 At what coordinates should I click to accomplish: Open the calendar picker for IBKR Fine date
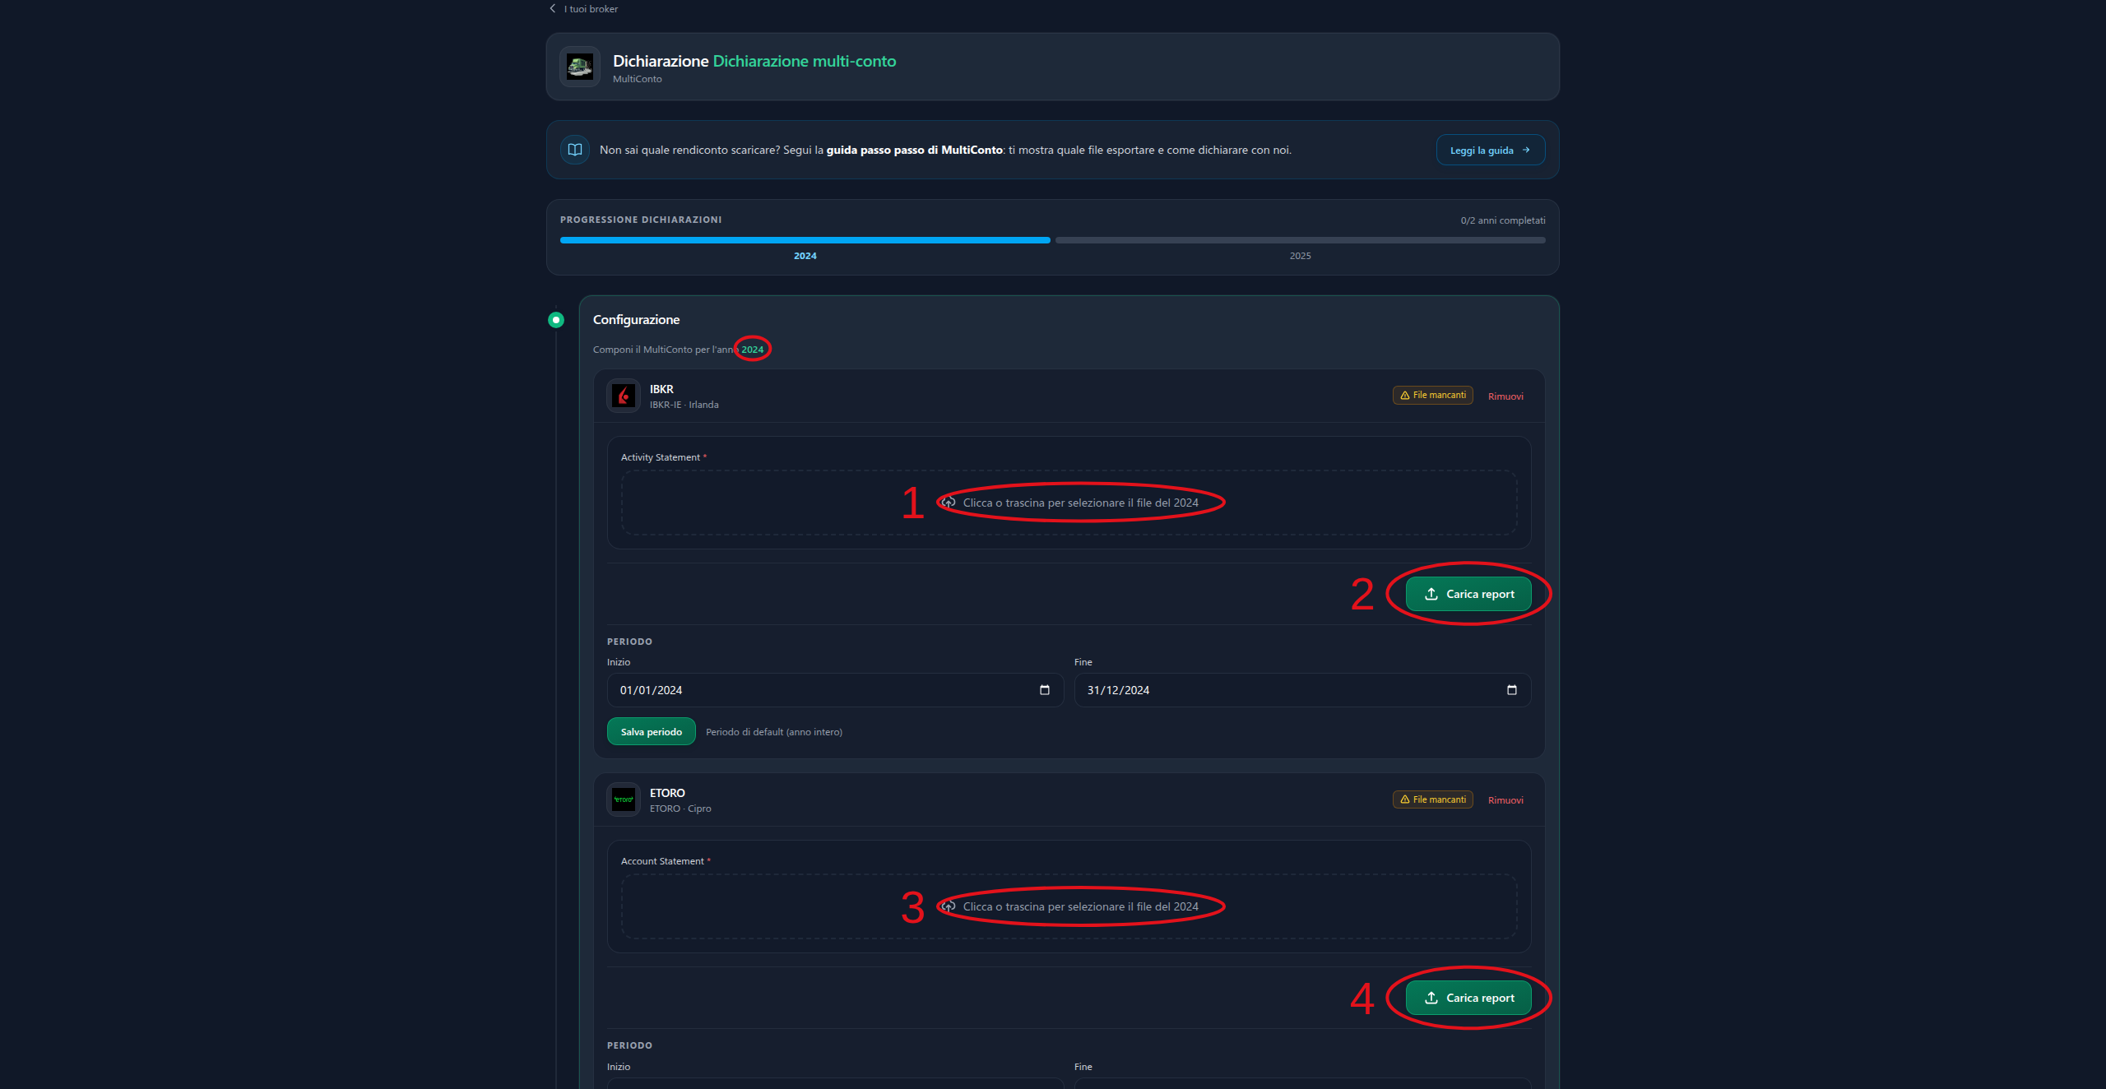click(x=1512, y=690)
